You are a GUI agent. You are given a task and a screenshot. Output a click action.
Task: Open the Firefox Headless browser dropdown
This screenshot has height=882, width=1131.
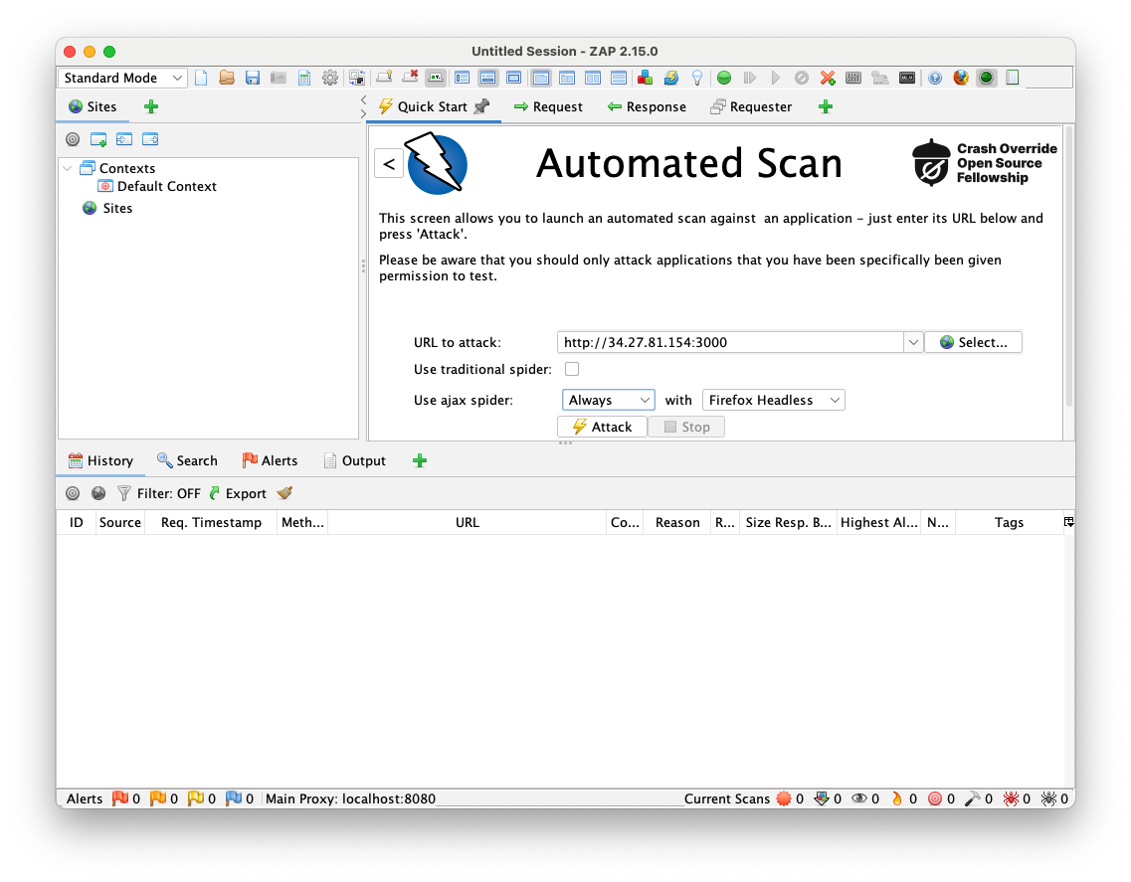[773, 401]
